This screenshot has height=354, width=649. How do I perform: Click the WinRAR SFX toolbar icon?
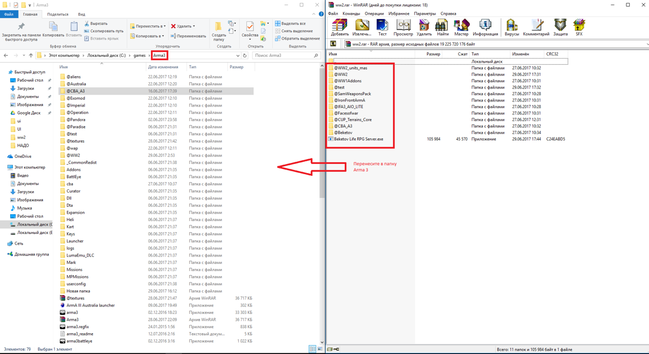click(x=579, y=27)
